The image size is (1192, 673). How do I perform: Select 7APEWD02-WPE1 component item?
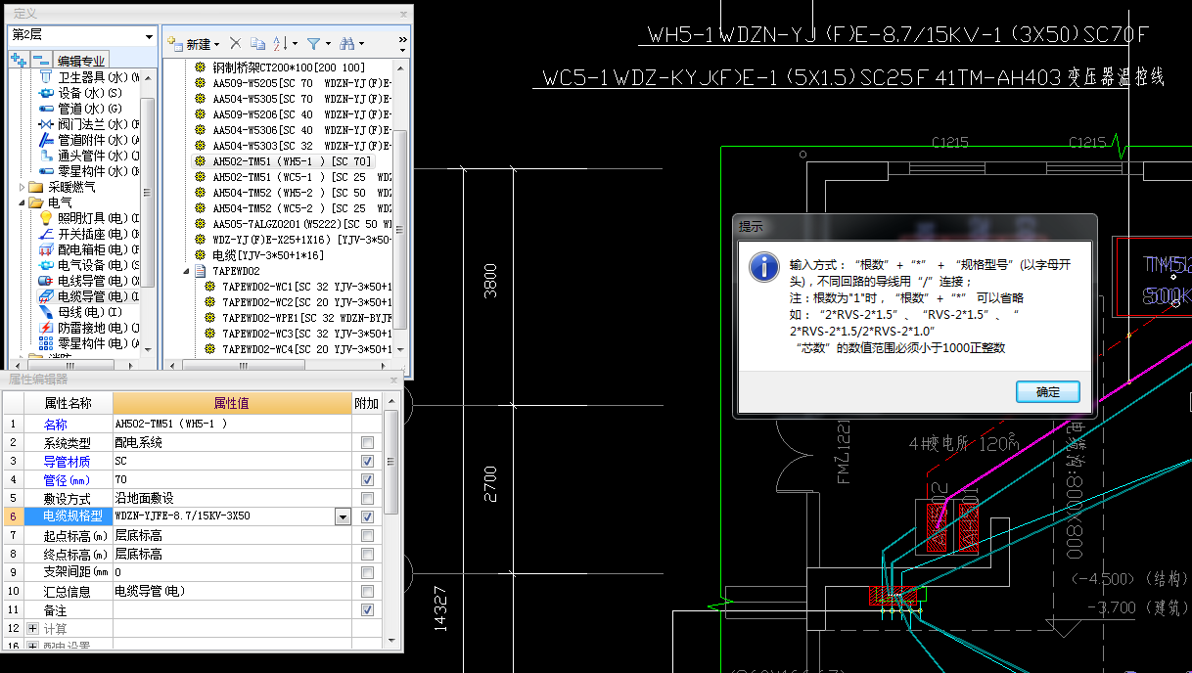tap(298, 318)
